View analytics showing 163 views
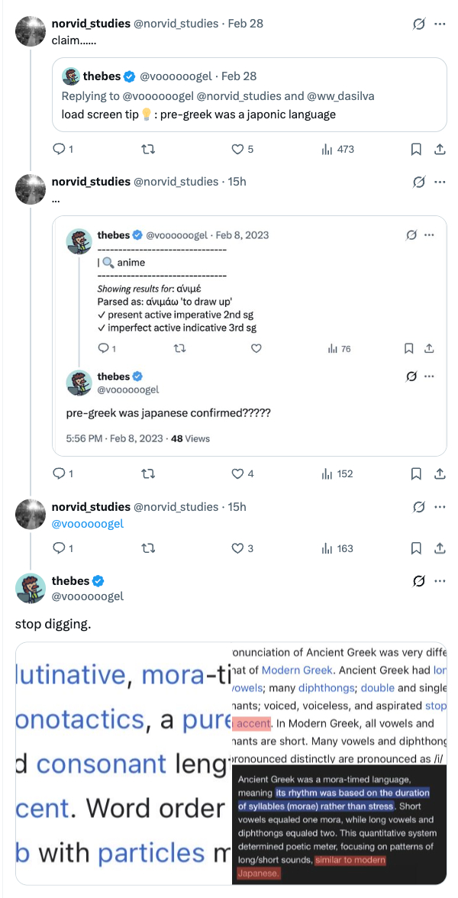The height and width of the screenshot is (898, 458). pyautogui.click(x=337, y=548)
